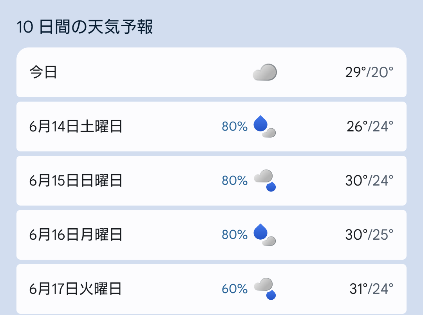Select the 6月17日火曜日 label

[75, 289]
